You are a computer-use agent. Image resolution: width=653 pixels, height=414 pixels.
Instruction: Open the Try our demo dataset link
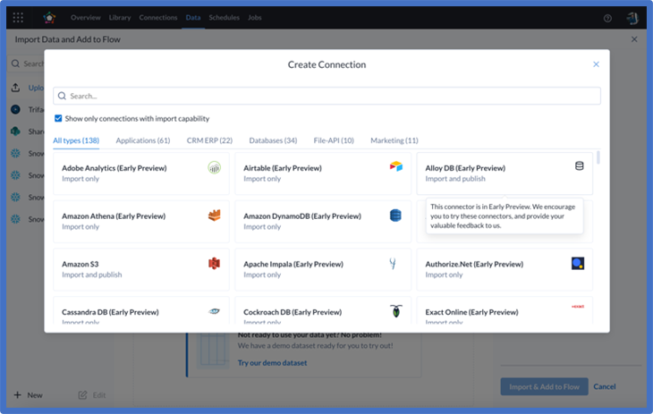point(272,363)
